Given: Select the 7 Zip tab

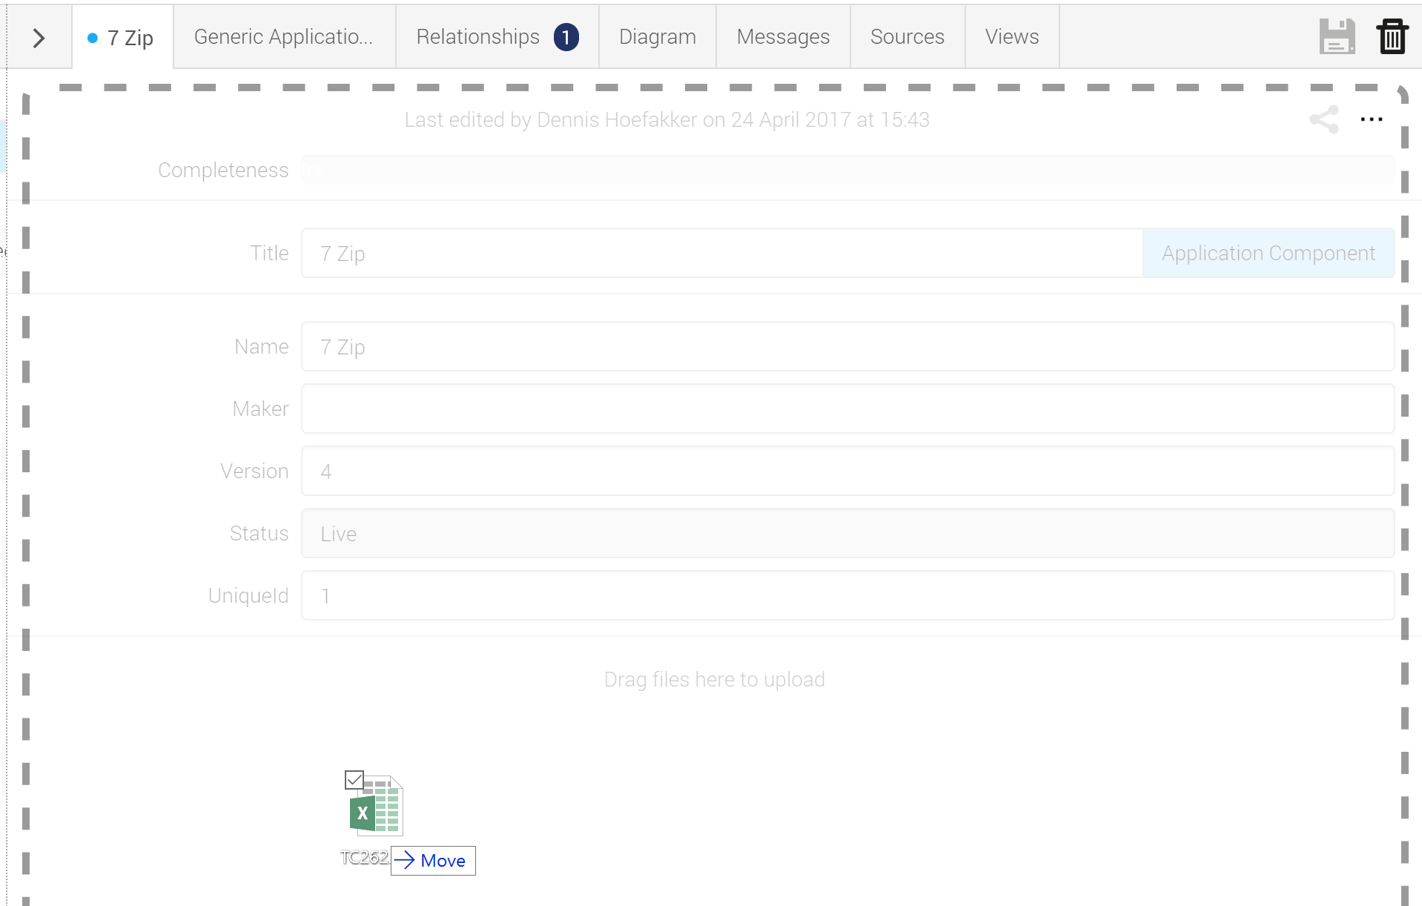Looking at the screenshot, I should pos(122,37).
